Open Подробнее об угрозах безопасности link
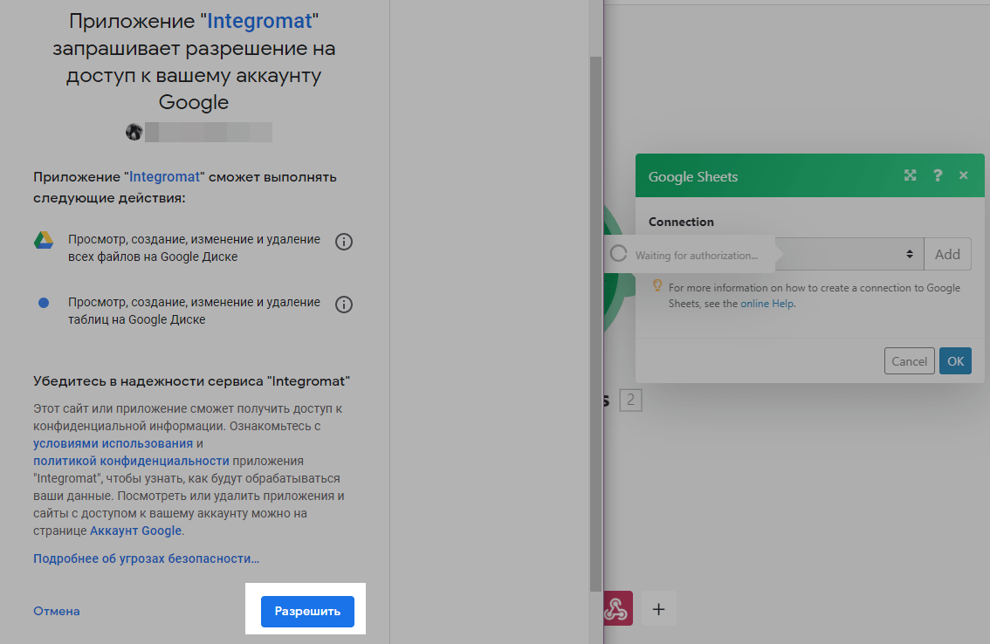The image size is (990, 644). click(x=146, y=558)
